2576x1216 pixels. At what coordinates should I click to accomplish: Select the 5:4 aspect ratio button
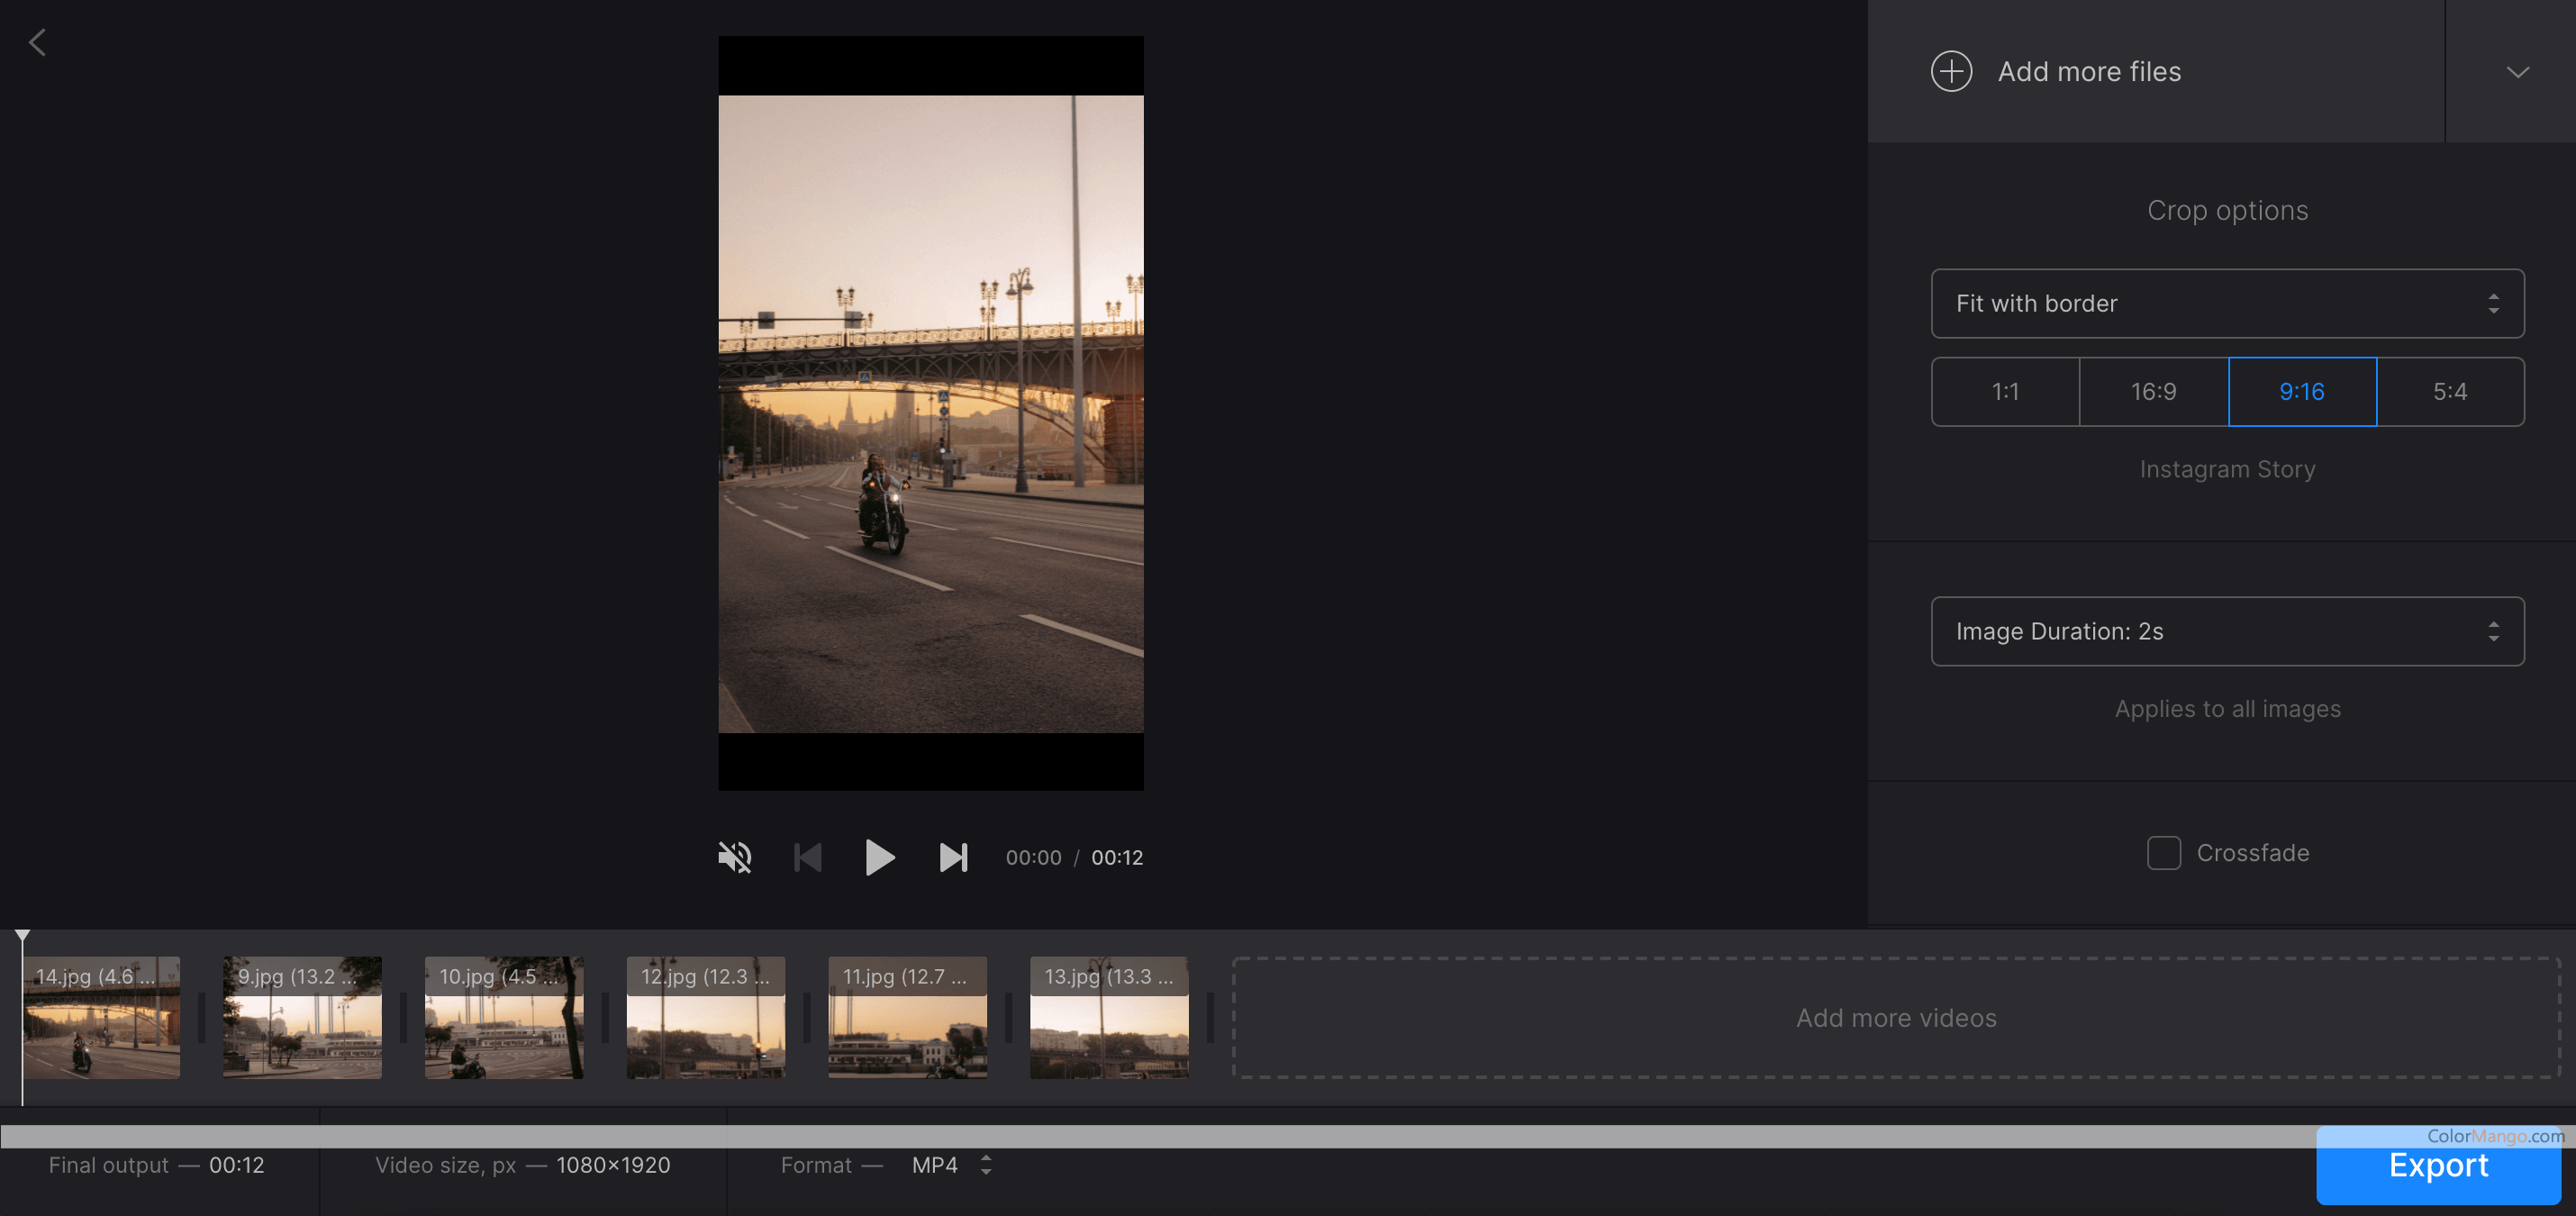(2451, 389)
